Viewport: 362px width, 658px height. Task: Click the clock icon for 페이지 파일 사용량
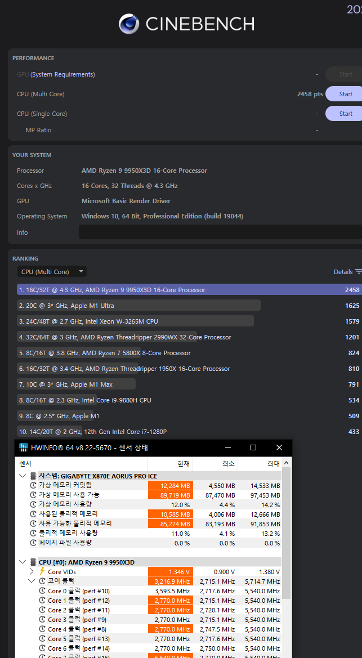point(33,543)
